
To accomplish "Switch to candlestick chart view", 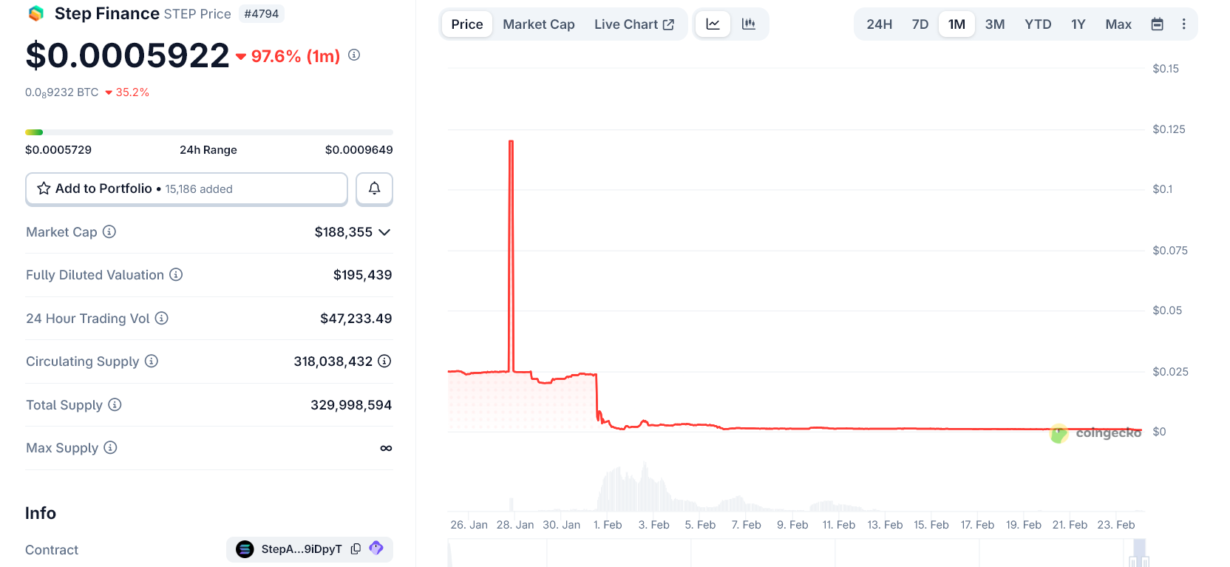I will click(749, 24).
